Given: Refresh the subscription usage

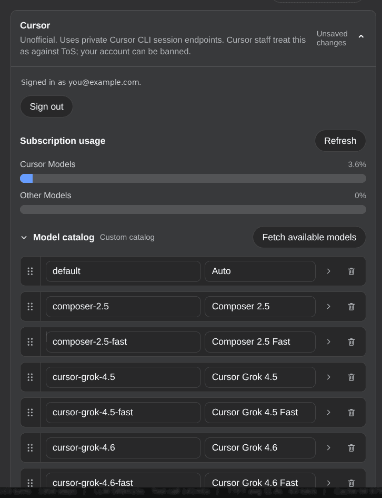Looking at the screenshot, I should [340, 141].
